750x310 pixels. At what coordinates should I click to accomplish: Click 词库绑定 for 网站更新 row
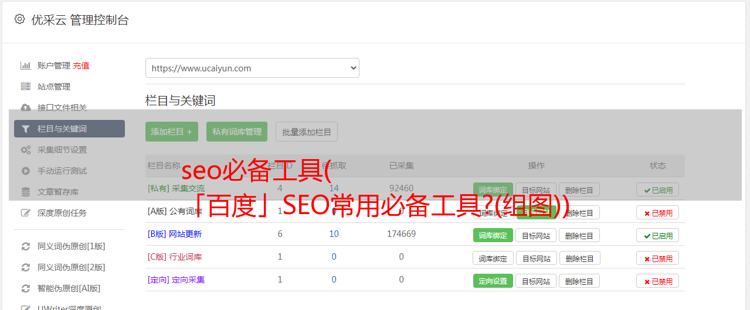pos(493,235)
